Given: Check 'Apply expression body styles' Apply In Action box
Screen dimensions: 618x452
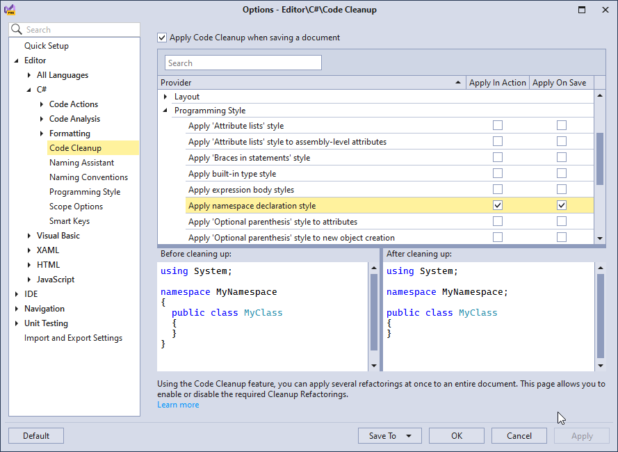Looking at the screenshot, I should point(498,188).
